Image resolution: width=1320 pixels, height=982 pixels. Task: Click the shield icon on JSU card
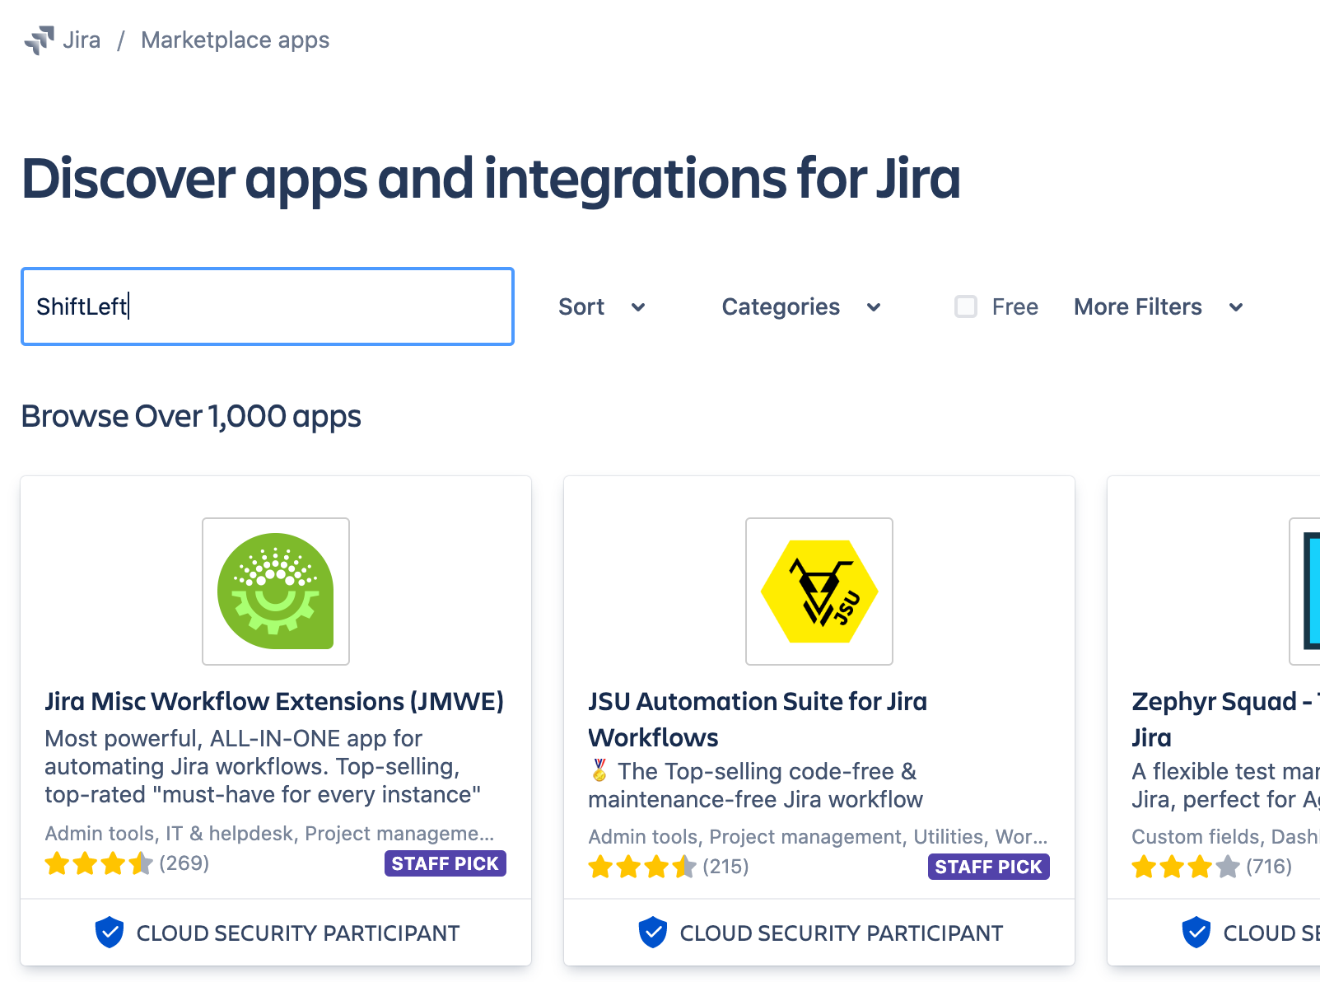(653, 933)
